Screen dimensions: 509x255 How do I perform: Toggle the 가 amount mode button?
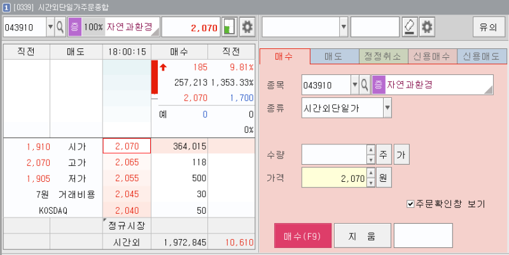coord(401,155)
